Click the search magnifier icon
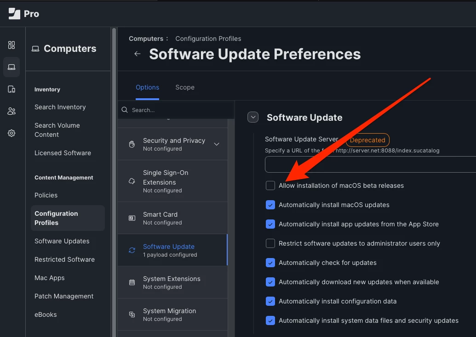Screen dimensions: 476x337 click(x=125, y=110)
